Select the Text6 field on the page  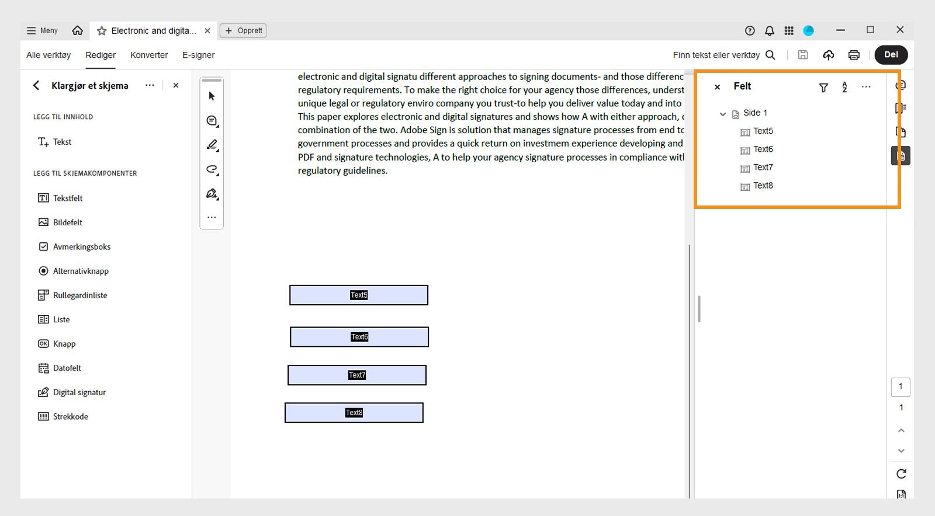[x=359, y=337]
